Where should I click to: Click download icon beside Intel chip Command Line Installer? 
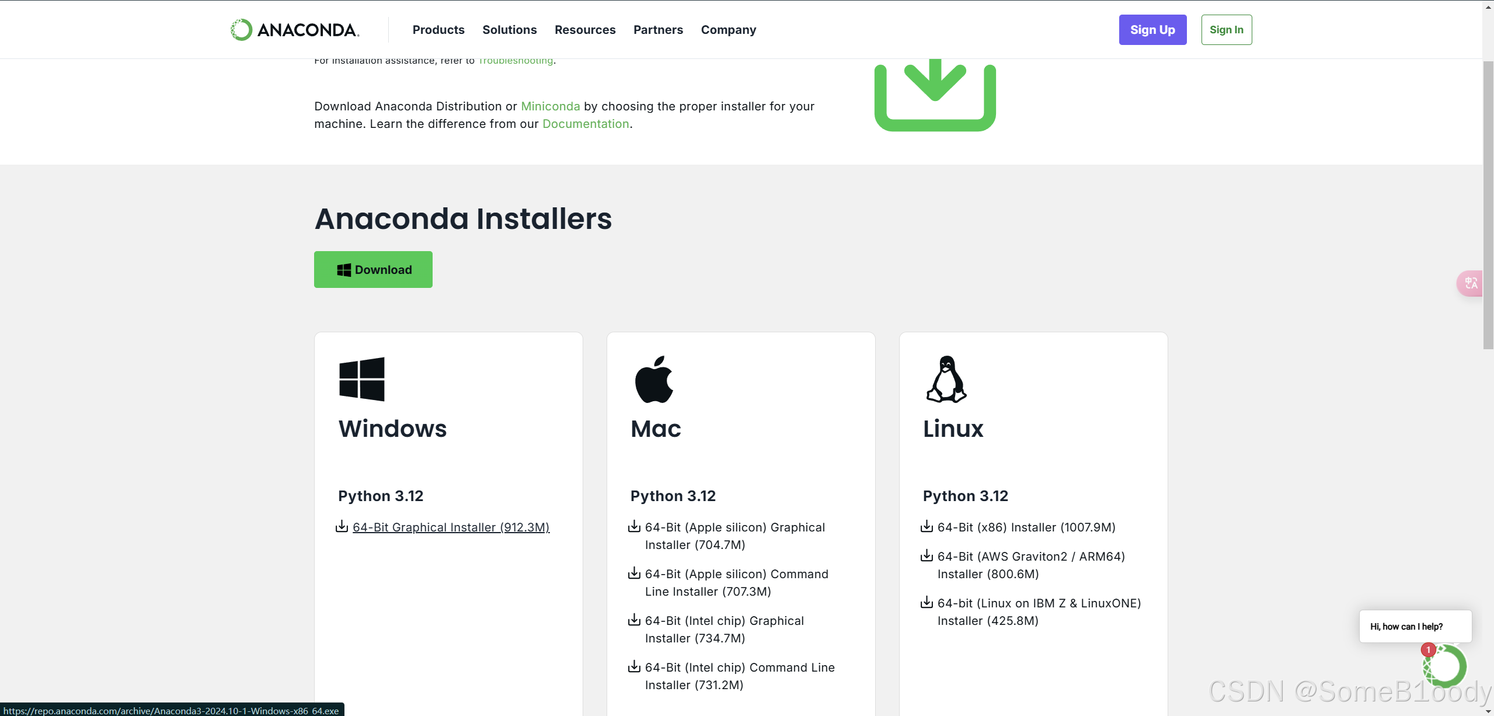[634, 666]
